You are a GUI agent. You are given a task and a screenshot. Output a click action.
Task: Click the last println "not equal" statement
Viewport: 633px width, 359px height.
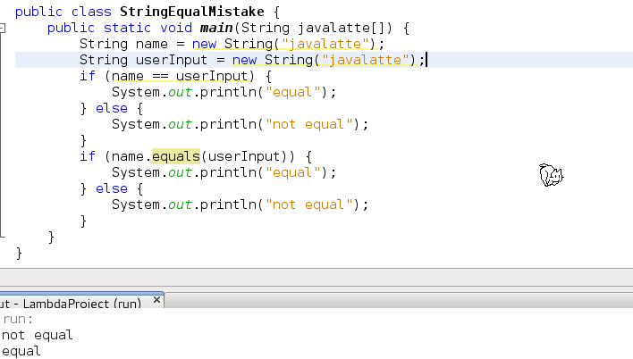tap(240, 205)
